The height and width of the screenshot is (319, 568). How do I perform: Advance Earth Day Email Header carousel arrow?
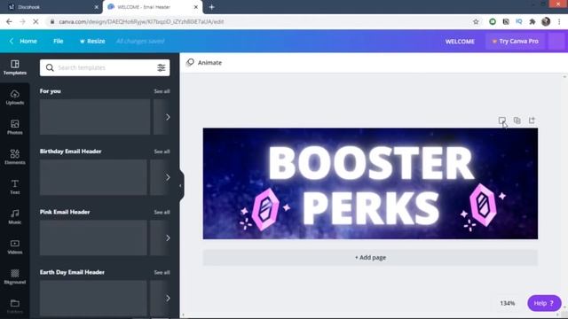coord(168,299)
